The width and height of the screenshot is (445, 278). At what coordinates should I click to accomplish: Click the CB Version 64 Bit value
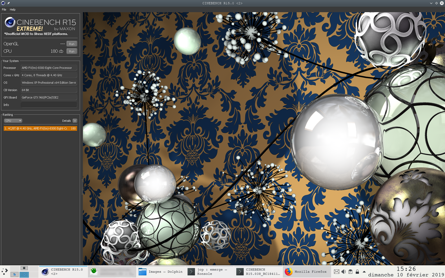coord(49,90)
